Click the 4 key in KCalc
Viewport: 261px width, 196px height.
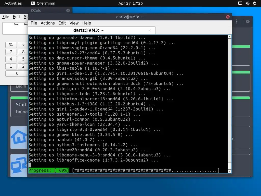click(x=11, y=59)
